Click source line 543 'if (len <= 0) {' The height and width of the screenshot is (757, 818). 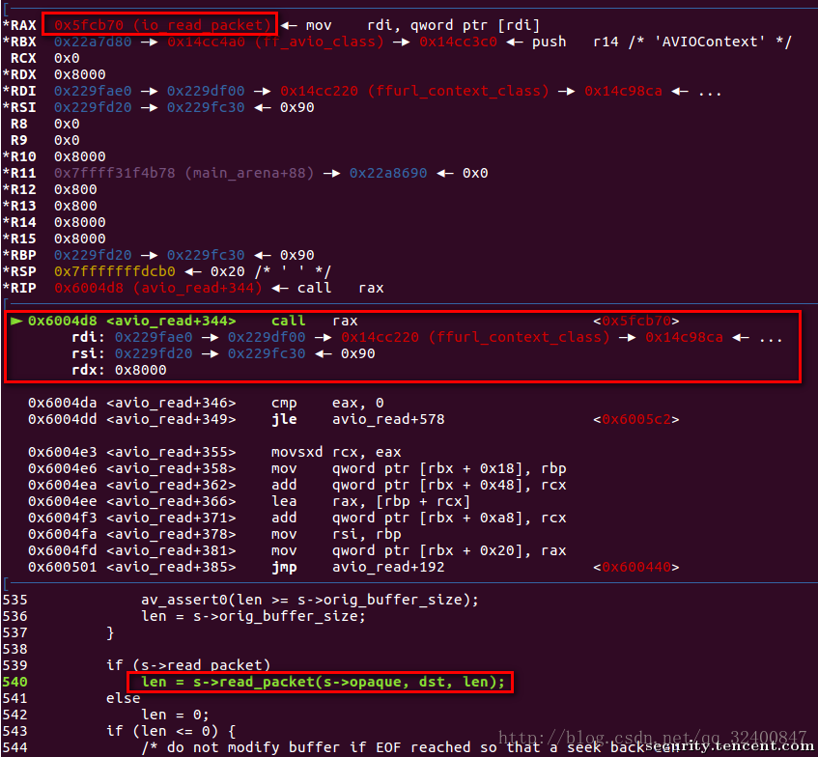171,731
